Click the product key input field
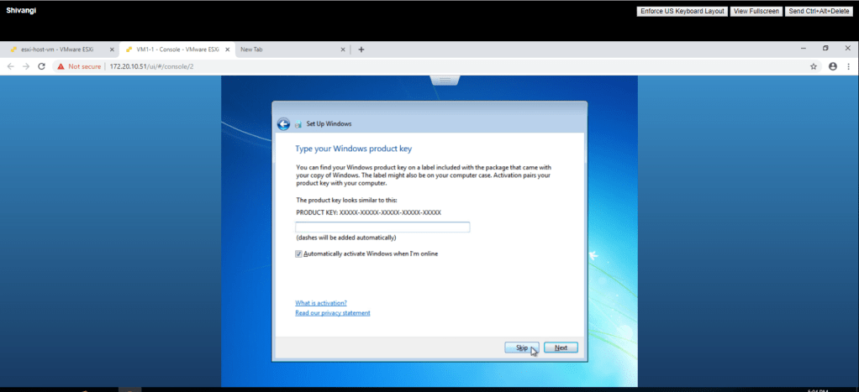The width and height of the screenshot is (859, 392). click(382, 227)
